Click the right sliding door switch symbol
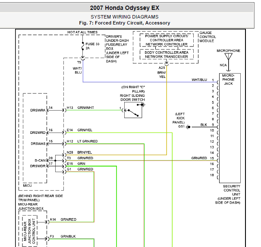The height and width of the screenshot is (247, 261). pyautogui.click(x=133, y=110)
